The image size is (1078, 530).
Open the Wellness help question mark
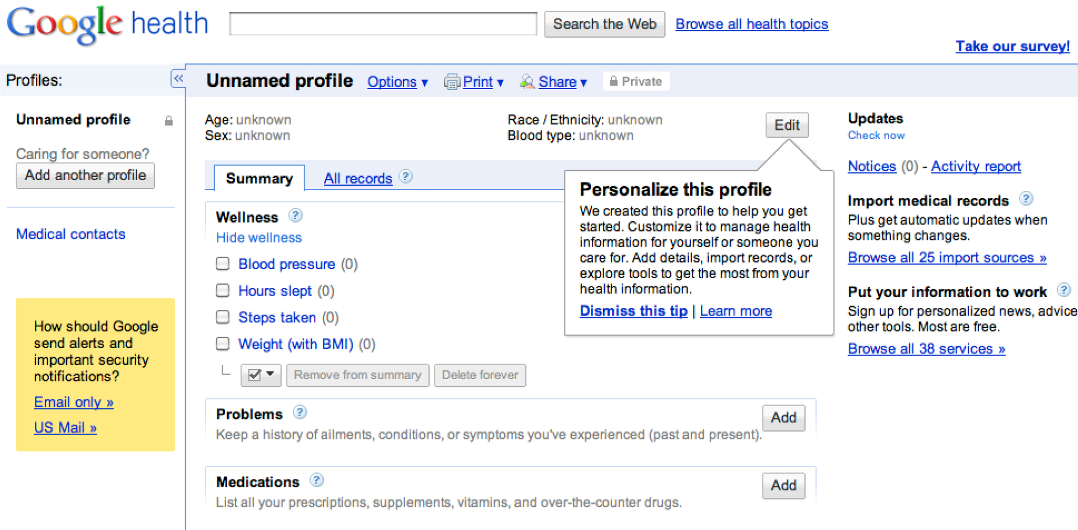click(296, 215)
